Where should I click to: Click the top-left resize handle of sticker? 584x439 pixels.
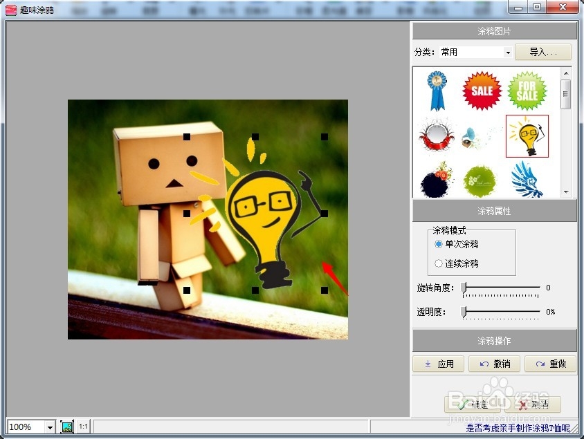pyautogui.click(x=187, y=137)
